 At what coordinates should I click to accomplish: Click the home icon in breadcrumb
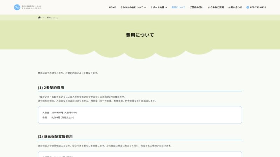(x=39, y=17)
